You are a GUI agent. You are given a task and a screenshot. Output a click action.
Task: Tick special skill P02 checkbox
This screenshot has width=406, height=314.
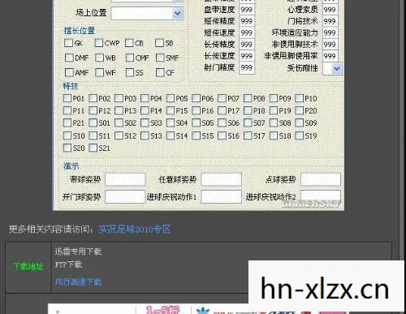click(x=93, y=98)
